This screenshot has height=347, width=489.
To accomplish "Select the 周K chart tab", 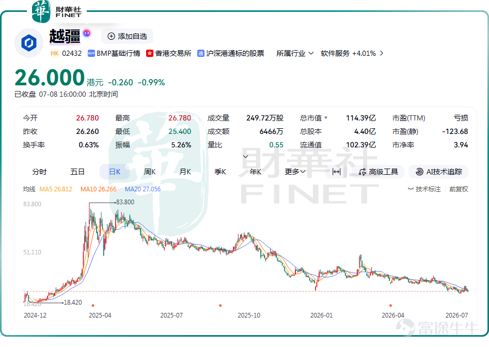I will pyautogui.click(x=150, y=172).
